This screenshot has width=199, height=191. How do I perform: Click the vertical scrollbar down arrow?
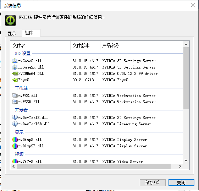186,160
